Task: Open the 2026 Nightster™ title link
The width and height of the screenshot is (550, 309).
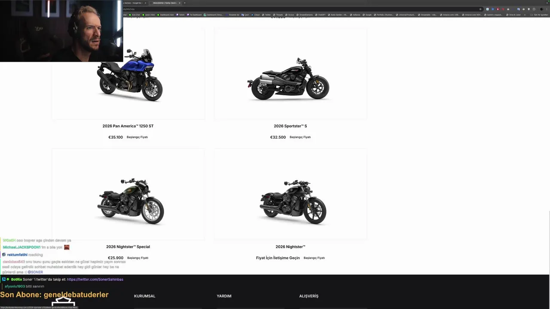Action: pos(290,247)
